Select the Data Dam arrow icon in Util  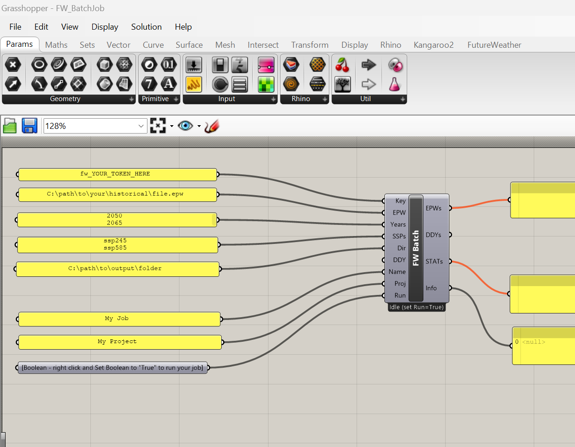click(368, 65)
